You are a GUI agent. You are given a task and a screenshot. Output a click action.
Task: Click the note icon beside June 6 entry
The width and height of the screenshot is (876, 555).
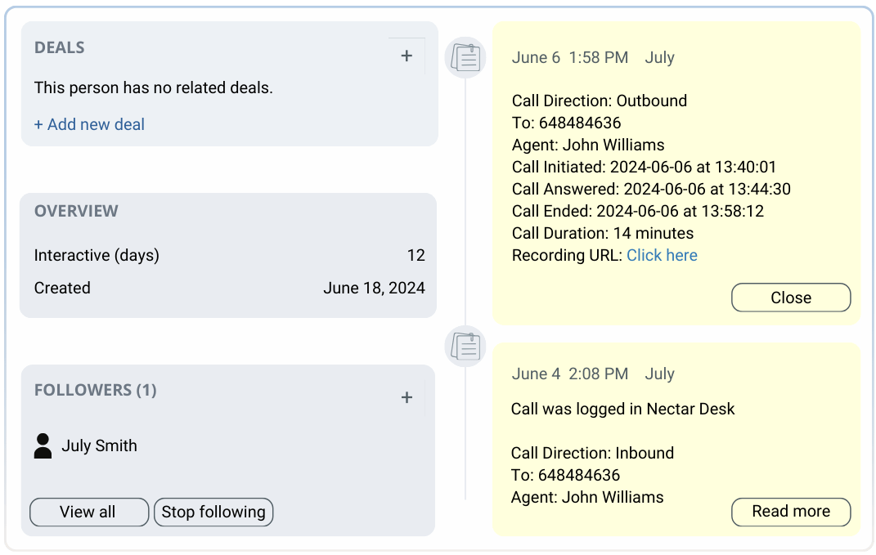[x=465, y=57]
